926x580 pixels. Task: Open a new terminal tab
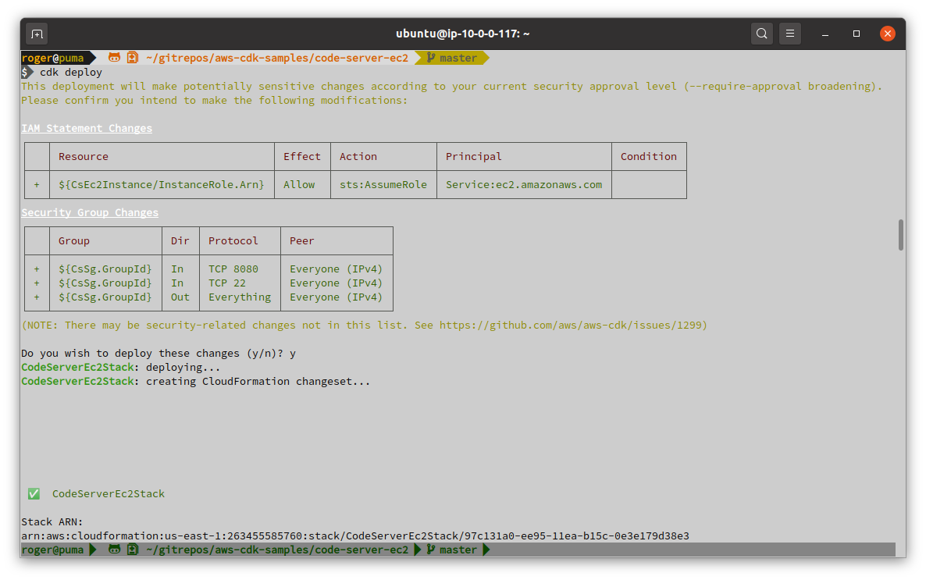pyautogui.click(x=37, y=34)
